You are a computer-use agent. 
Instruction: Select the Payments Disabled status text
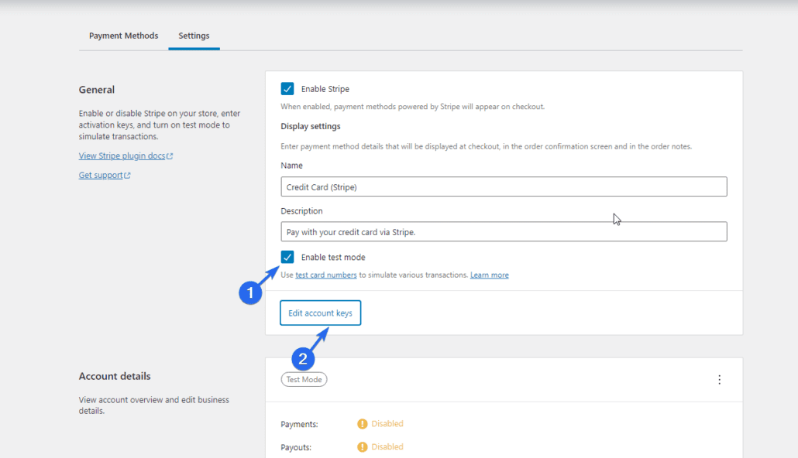(x=387, y=423)
